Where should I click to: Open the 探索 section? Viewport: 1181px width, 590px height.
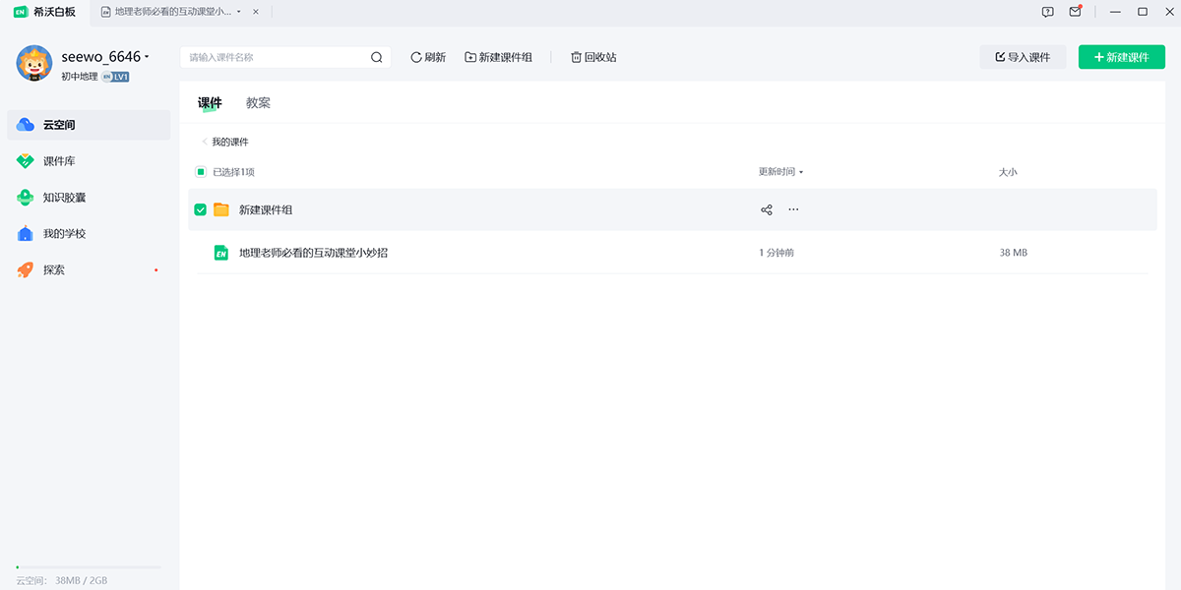(54, 269)
